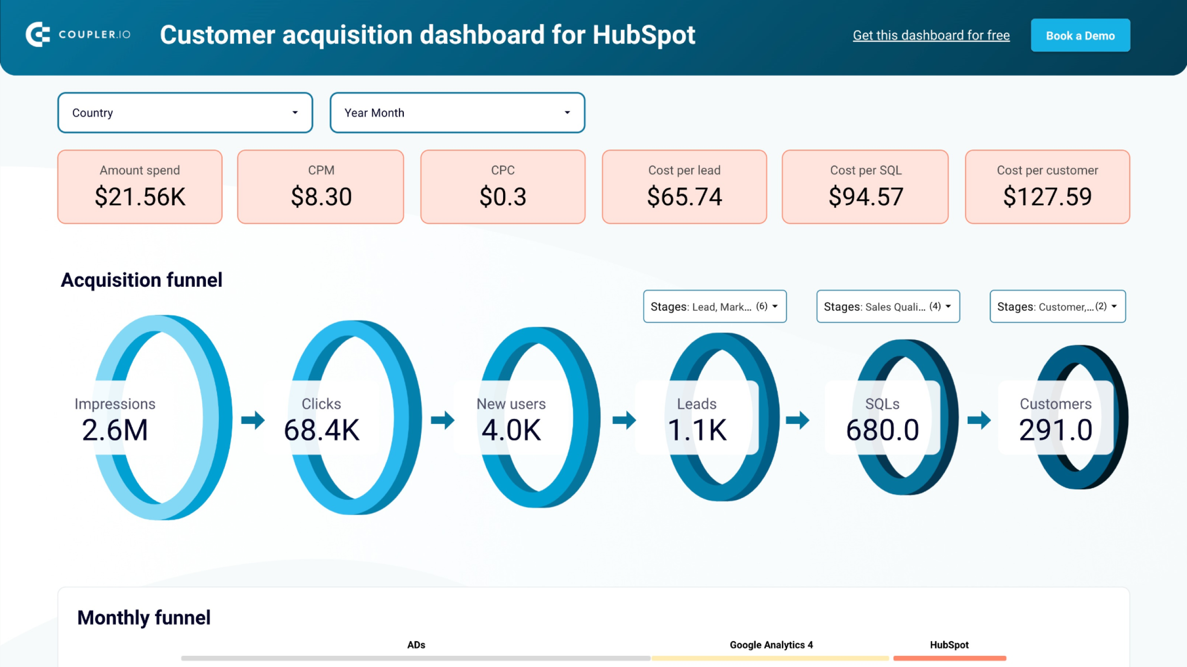The width and height of the screenshot is (1187, 667).
Task: Open the Country filter dropdown
Action: [x=185, y=112]
